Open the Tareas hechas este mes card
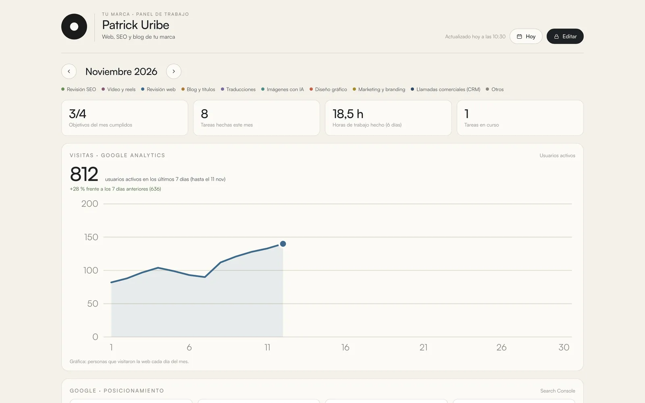This screenshot has width=645, height=403. [x=256, y=118]
